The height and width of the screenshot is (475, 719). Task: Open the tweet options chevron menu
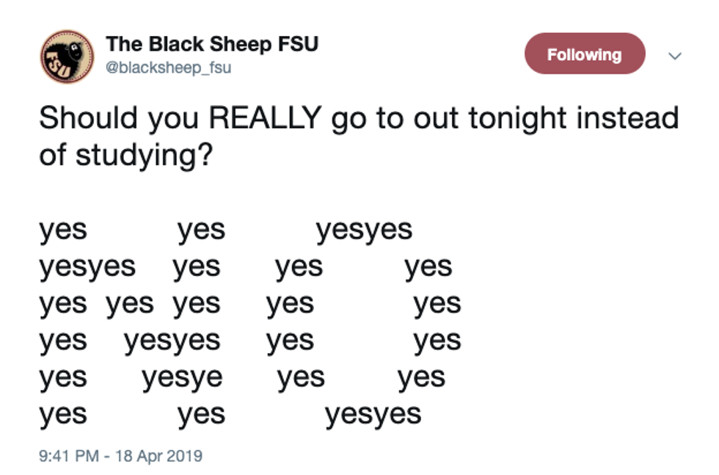click(x=675, y=56)
